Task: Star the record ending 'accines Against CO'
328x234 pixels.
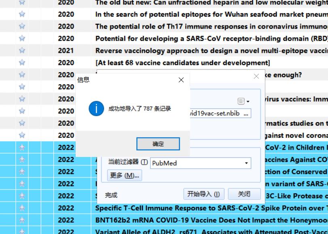Action: point(22,159)
